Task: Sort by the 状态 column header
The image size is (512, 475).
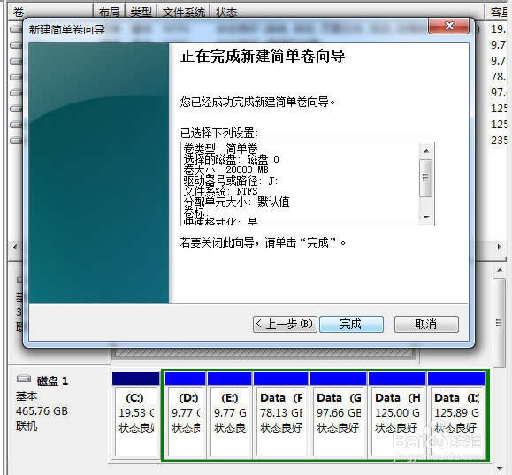Action: point(348,12)
